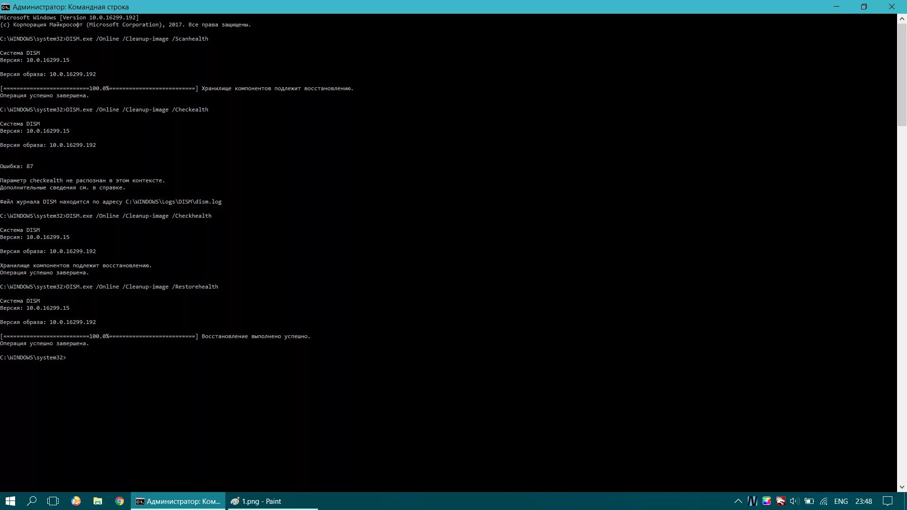Click the console scrollbar up arrow
This screenshot has height=510, width=907.
pos(902,19)
